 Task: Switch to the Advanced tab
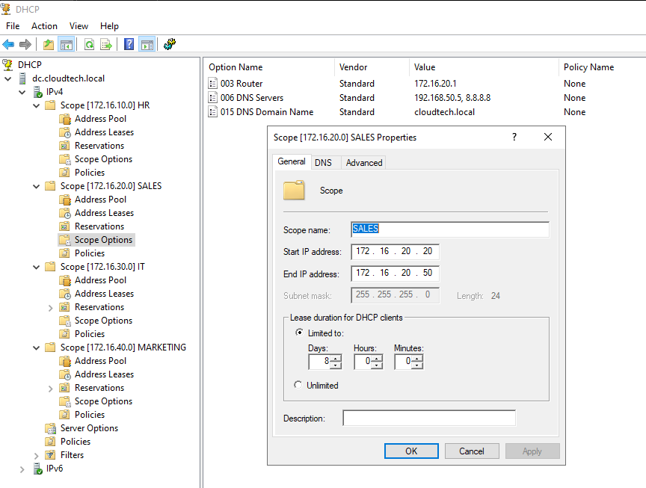pos(364,162)
